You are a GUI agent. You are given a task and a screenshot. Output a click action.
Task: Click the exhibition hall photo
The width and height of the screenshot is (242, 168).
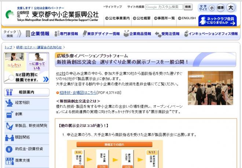click(x=210, y=88)
